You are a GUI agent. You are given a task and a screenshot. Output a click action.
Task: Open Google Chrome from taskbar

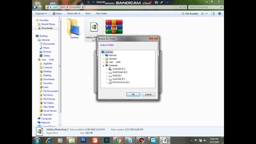tap(118, 140)
